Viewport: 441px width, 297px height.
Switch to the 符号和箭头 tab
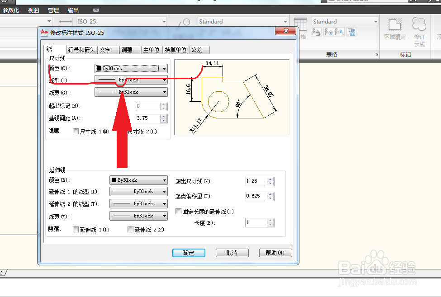click(82, 50)
